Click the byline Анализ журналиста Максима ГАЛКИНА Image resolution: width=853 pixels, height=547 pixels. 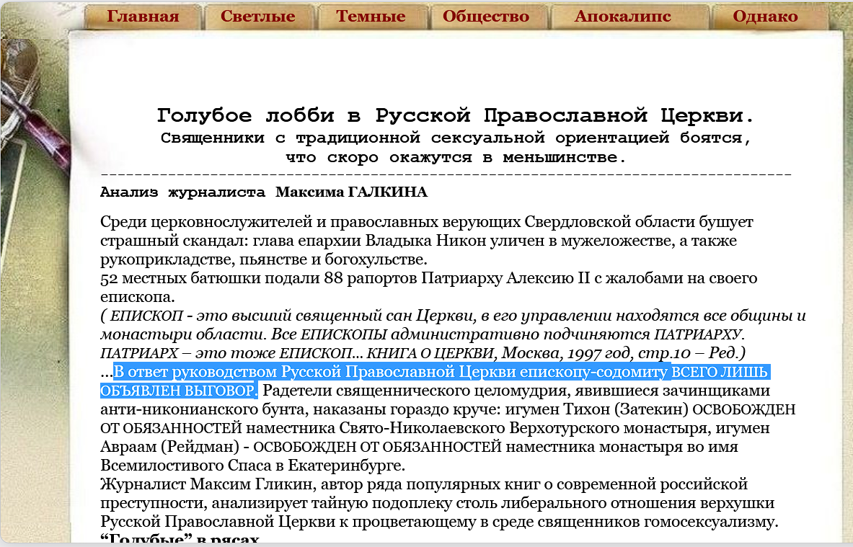tap(263, 192)
